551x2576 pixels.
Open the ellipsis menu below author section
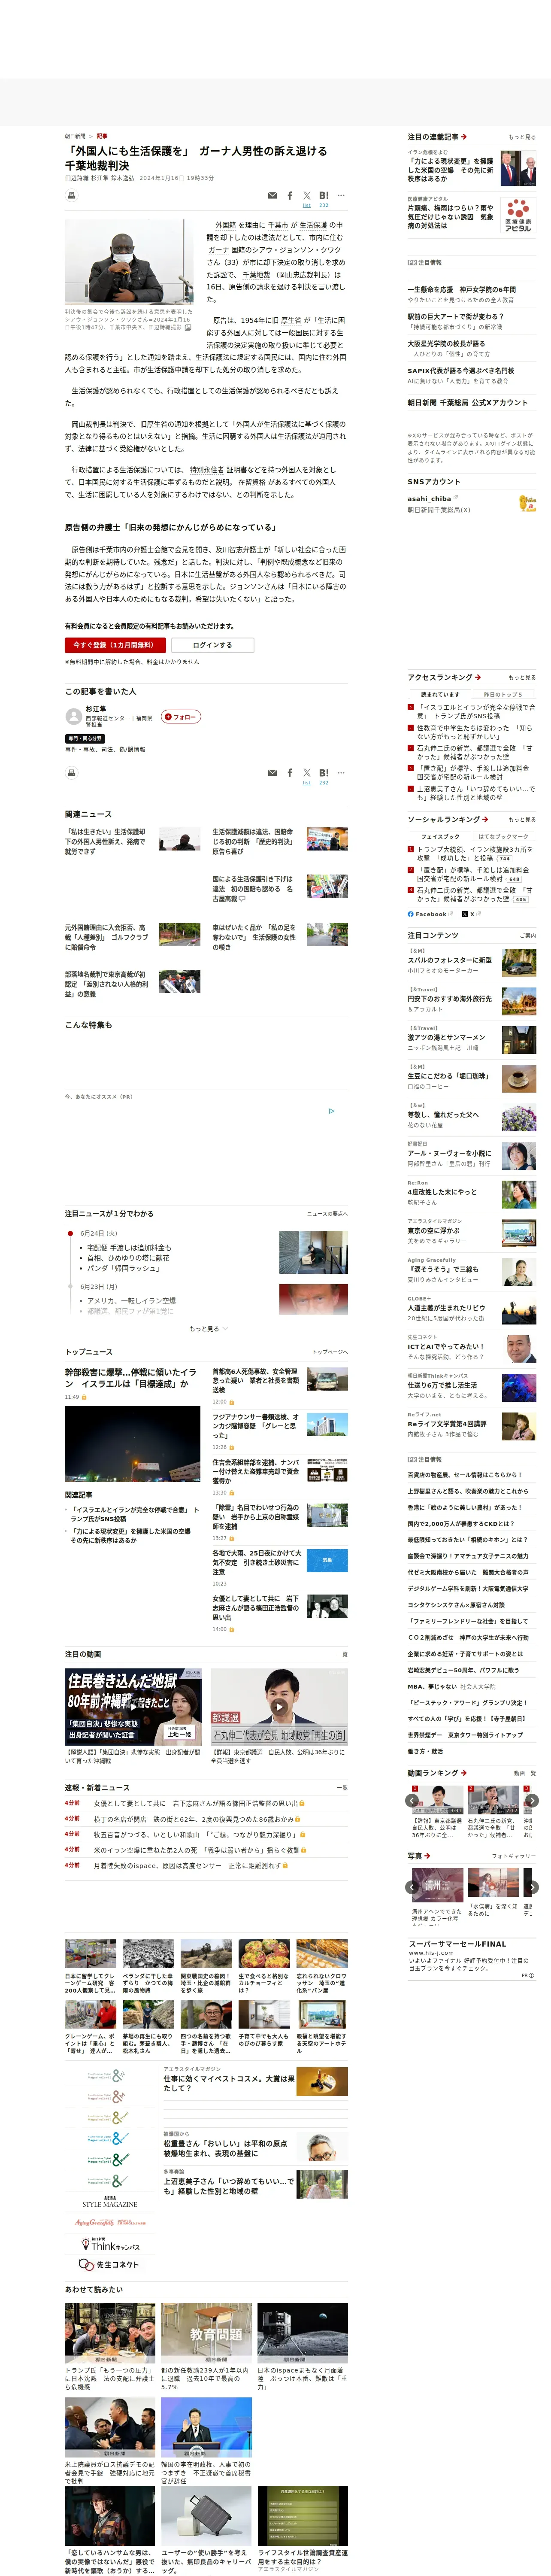pos(341,773)
